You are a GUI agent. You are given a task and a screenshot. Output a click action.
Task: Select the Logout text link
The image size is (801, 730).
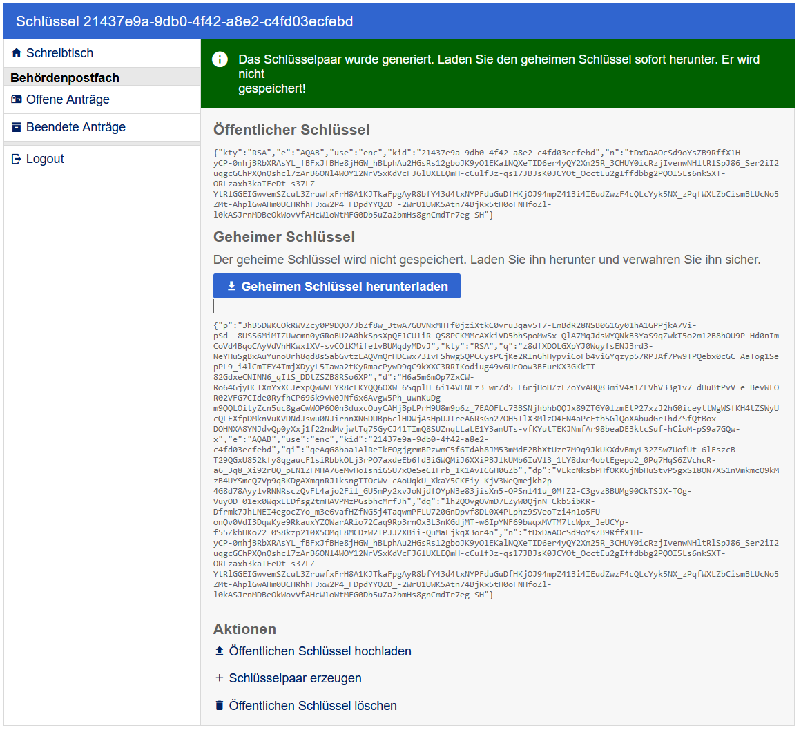tap(45, 159)
